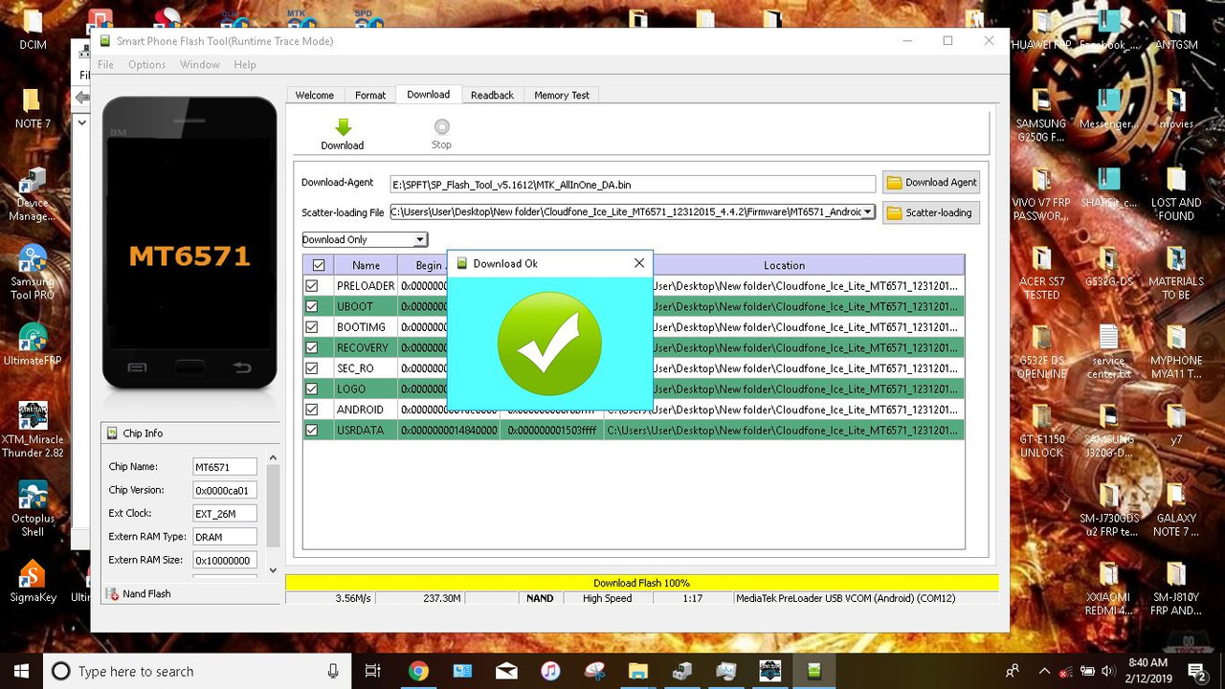Click the yellow Download Flash 100% progress bar
The height and width of the screenshot is (689, 1225).
[x=641, y=583]
